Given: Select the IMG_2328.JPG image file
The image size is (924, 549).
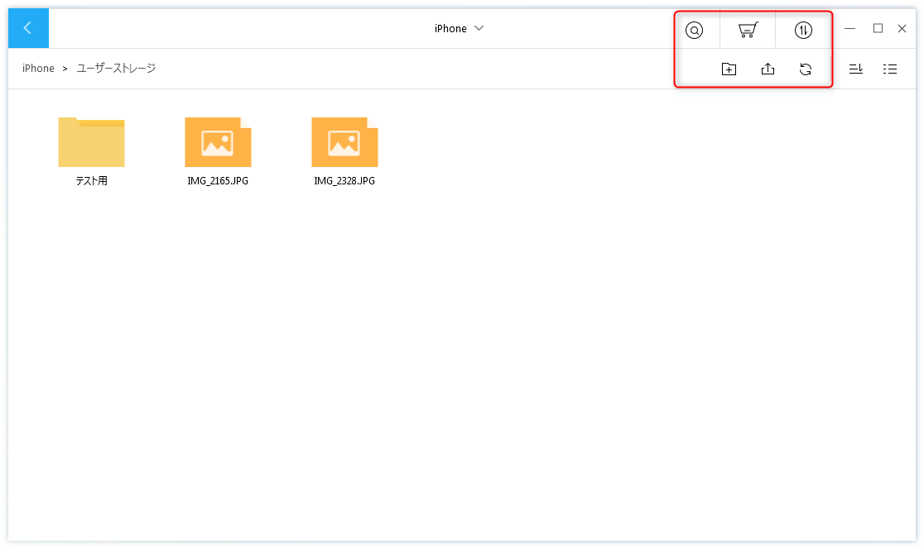Looking at the screenshot, I should 344,142.
